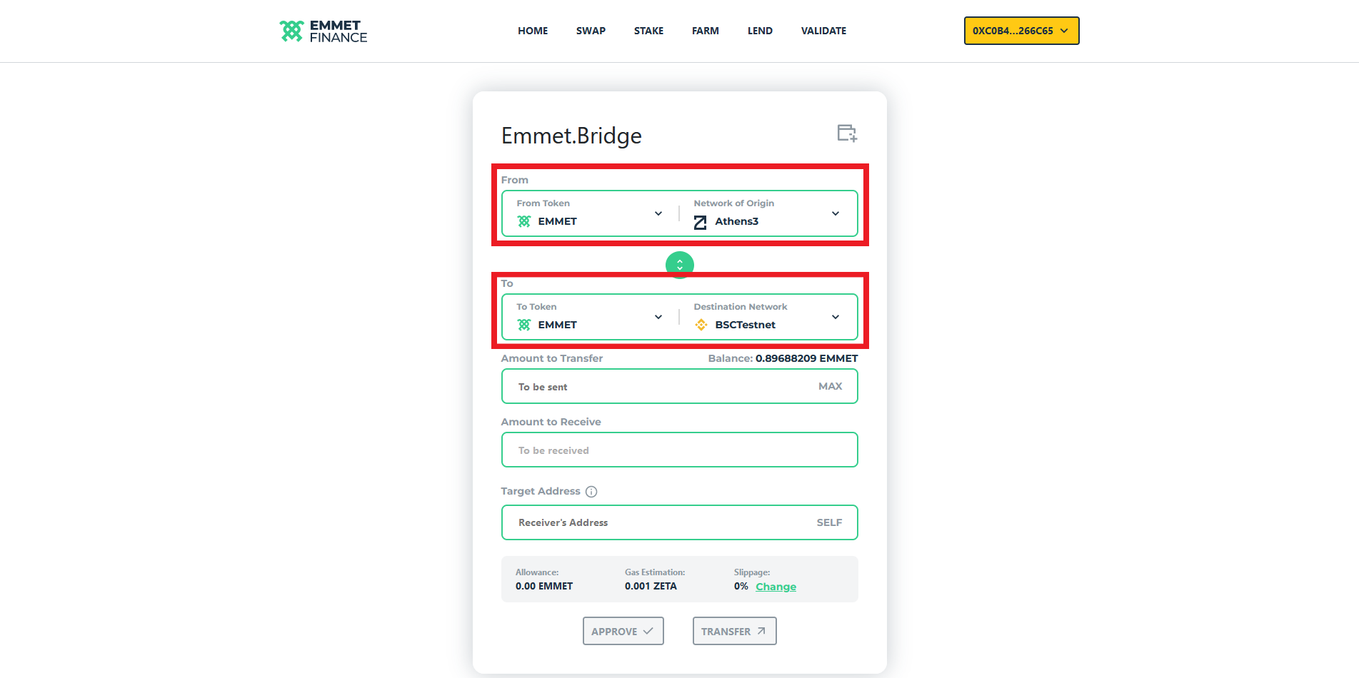Image resolution: width=1359 pixels, height=678 pixels.
Task: Swap From and To with green arrows button
Action: coord(679,265)
